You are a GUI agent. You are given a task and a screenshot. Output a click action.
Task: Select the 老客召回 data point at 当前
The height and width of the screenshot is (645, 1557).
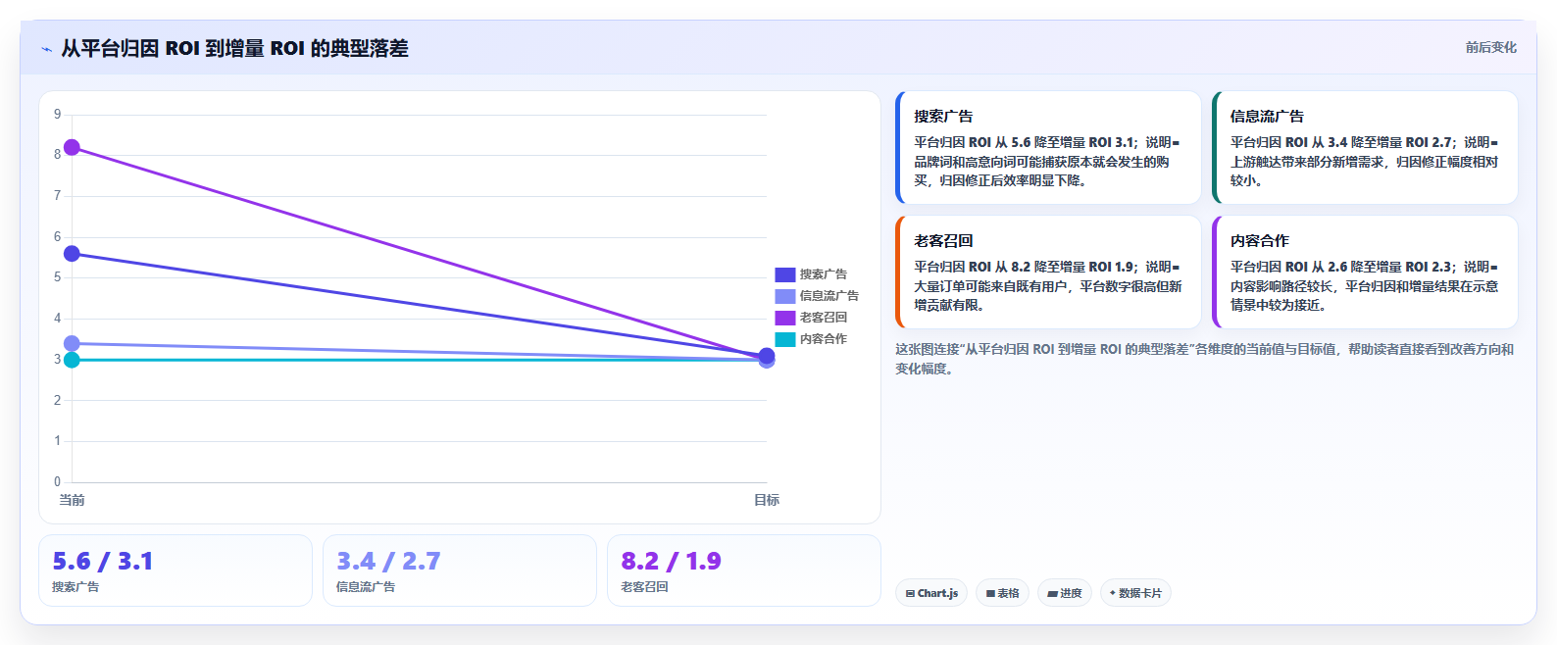(72, 148)
